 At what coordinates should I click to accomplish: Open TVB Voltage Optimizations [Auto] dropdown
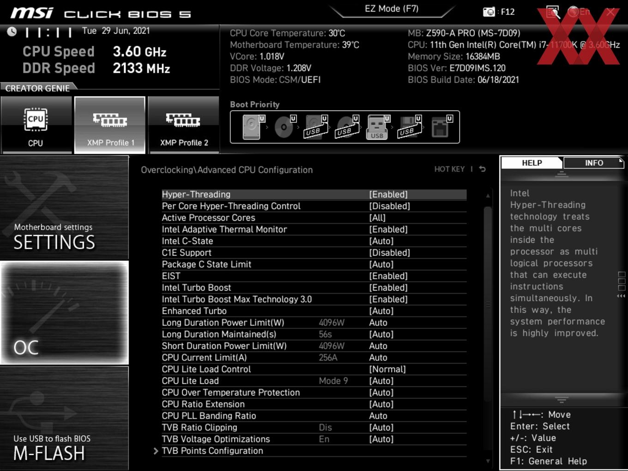point(381,439)
